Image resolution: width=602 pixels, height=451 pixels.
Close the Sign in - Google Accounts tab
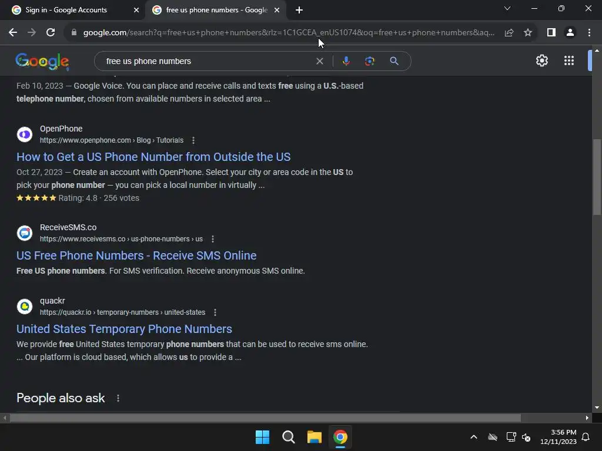(136, 10)
